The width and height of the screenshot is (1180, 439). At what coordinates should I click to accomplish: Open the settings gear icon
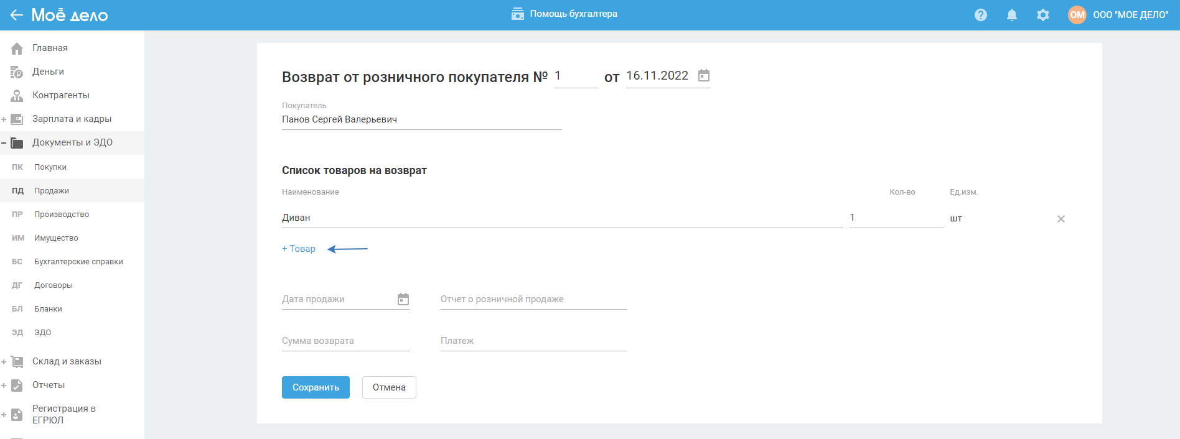coord(1043,15)
